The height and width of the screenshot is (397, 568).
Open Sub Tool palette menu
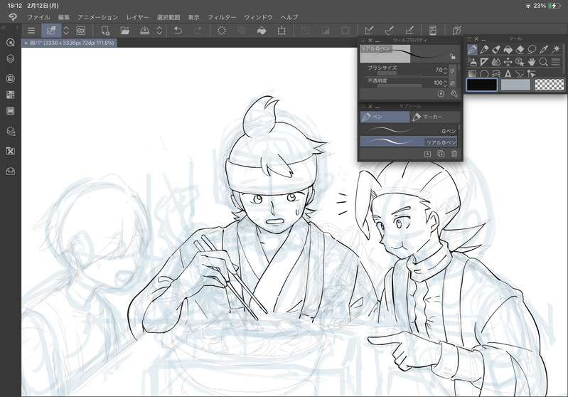point(363,106)
